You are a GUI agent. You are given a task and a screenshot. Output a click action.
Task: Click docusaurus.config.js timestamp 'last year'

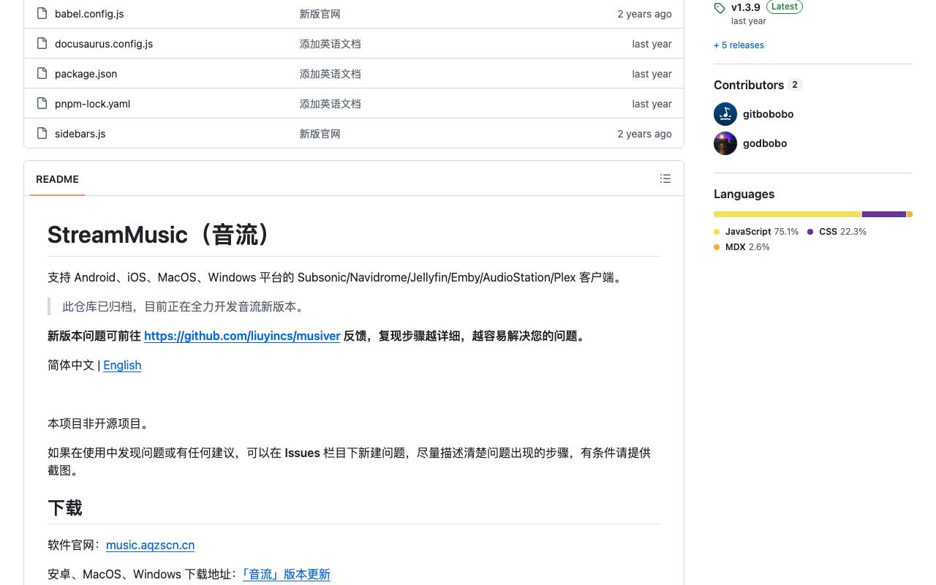click(x=652, y=44)
